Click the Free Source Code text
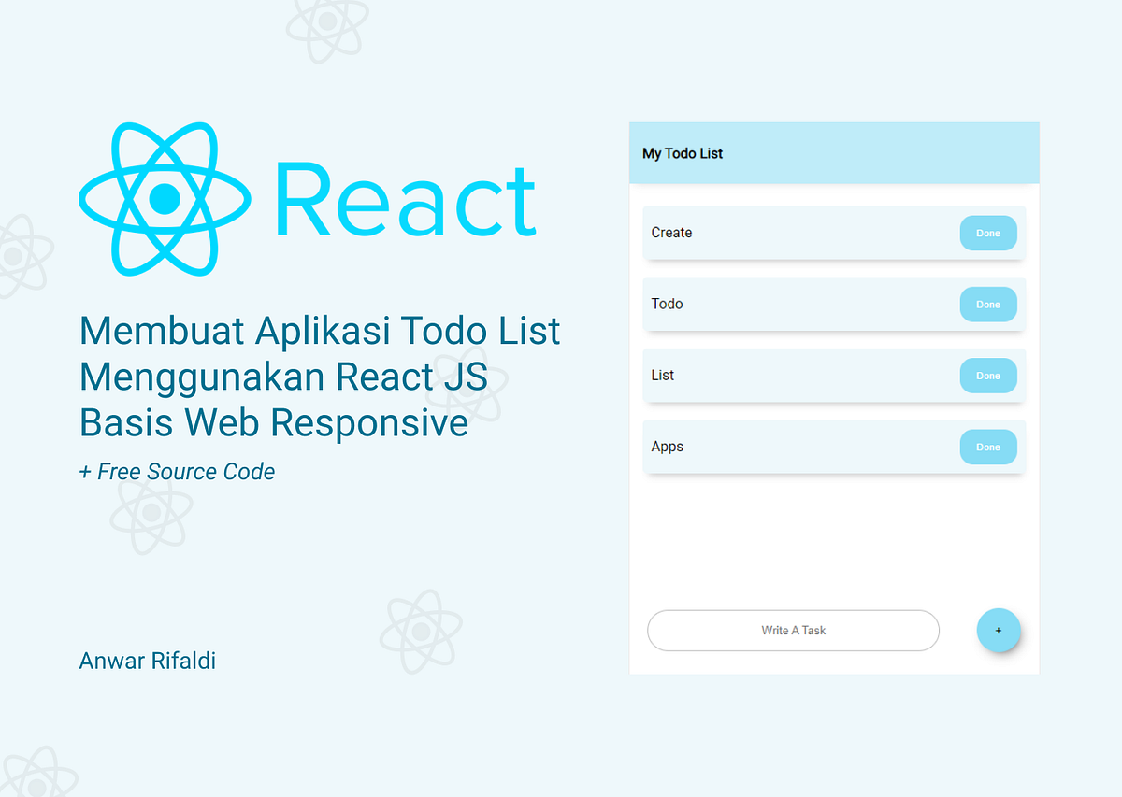The height and width of the screenshot is (797, 1122). [177, 472]
